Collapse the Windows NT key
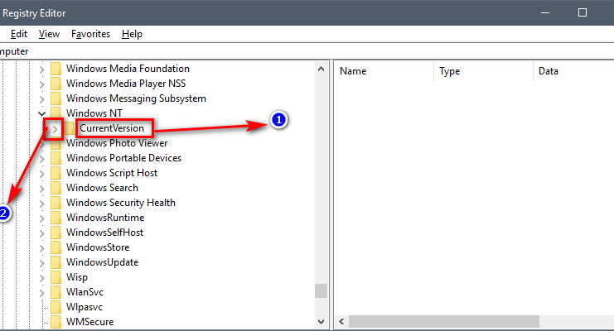This screenshot has height=331, width=614. 42,114
